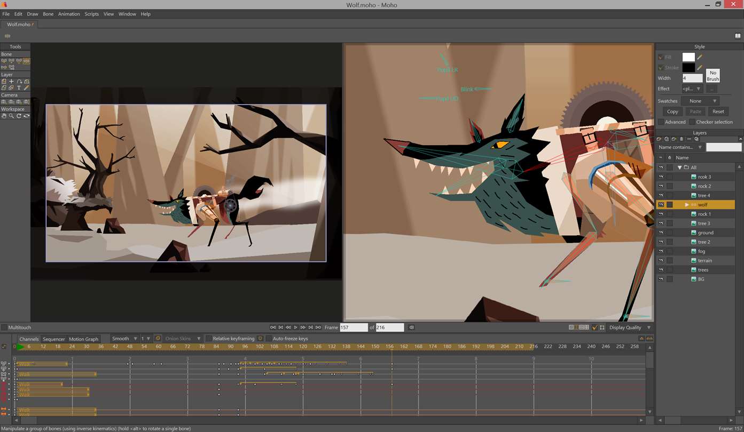
Task: Pick the Zoom workspace tool
Action: point(11,116)
